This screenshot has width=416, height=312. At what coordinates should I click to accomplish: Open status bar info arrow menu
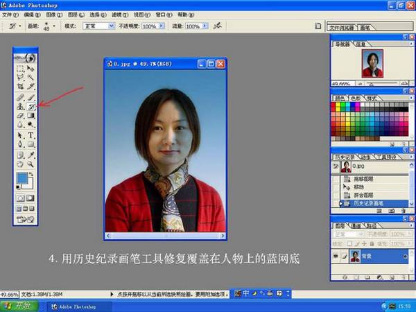point(112,294)
